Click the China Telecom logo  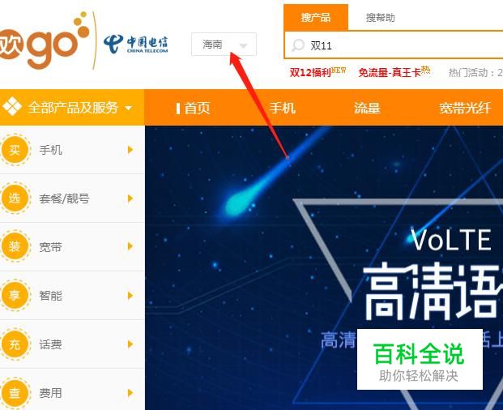pyautogui.click(x=136, y=45)
